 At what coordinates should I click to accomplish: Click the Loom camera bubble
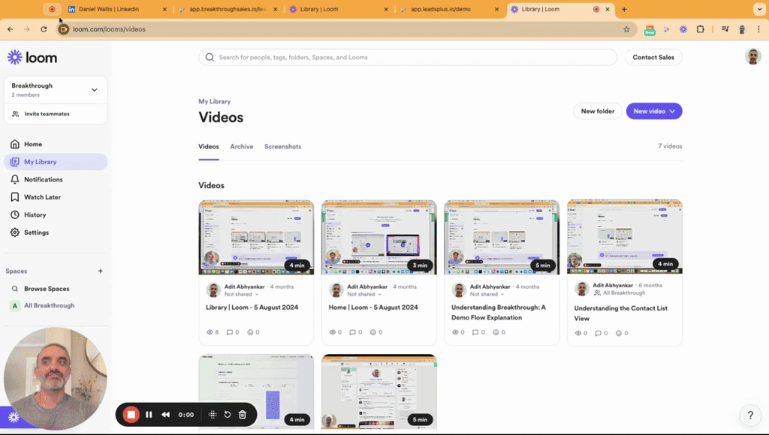(x=55, y=379)
